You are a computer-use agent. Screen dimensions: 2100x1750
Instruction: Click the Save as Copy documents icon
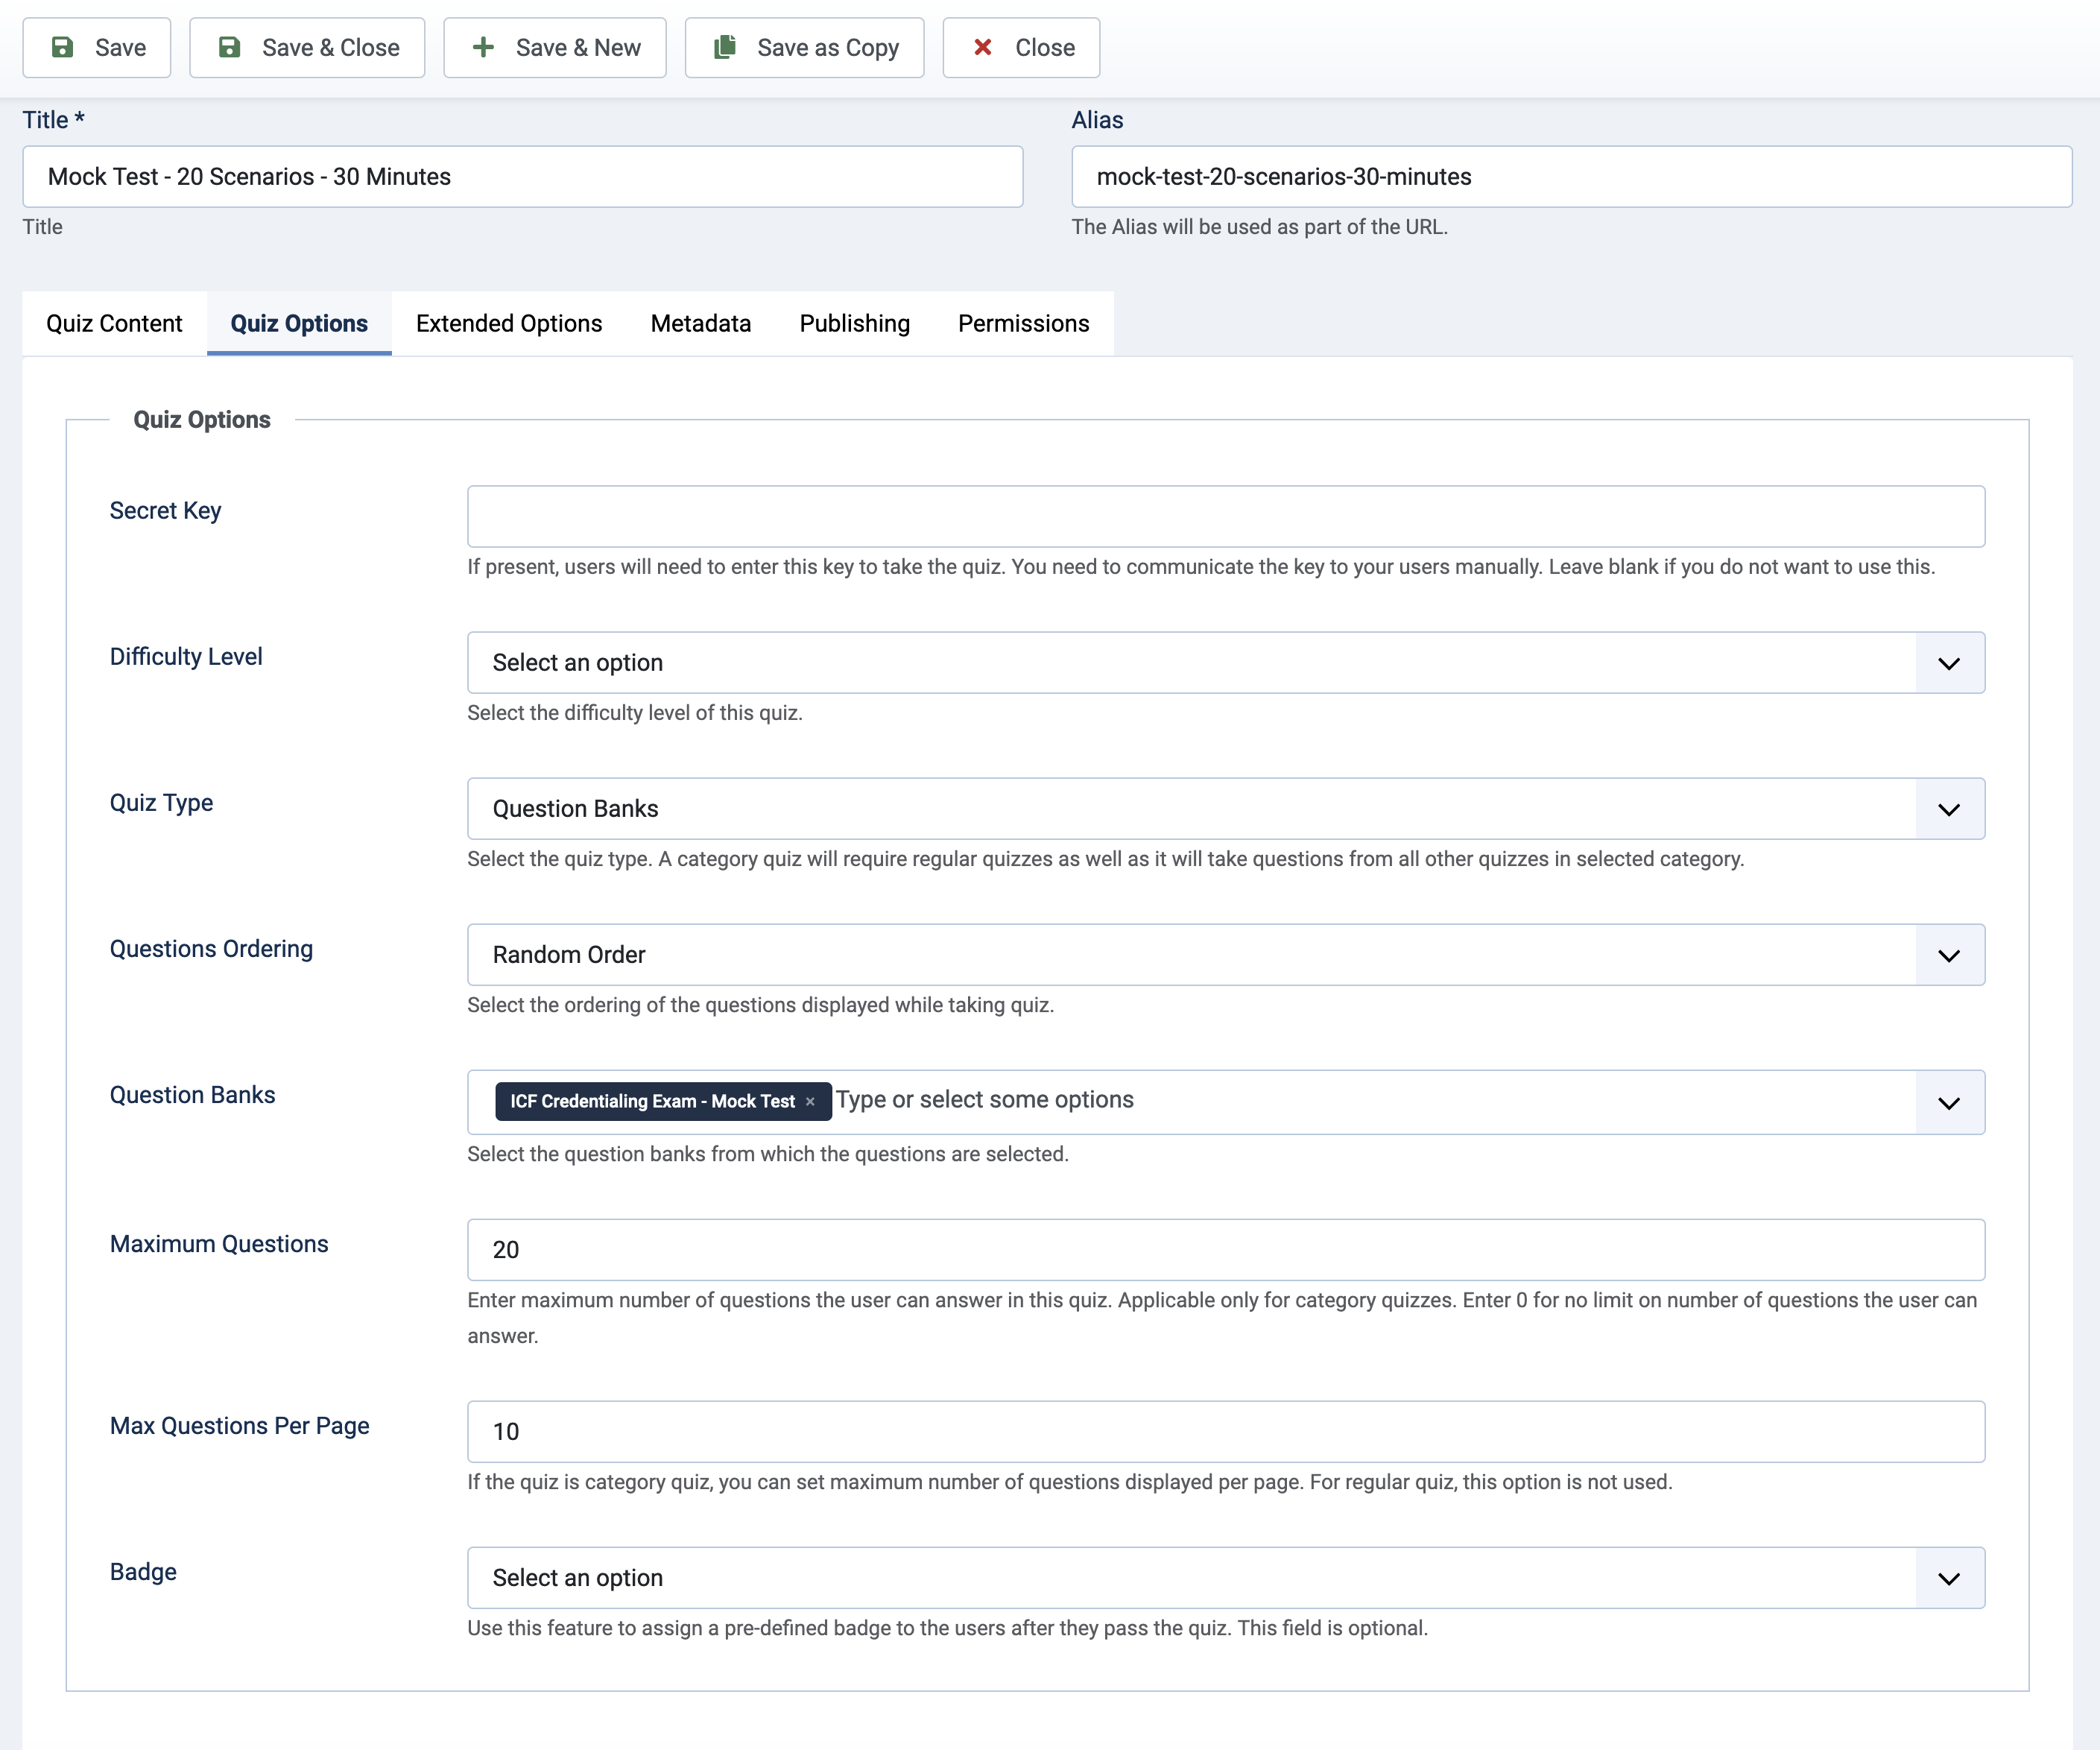[x=725, y=47]
